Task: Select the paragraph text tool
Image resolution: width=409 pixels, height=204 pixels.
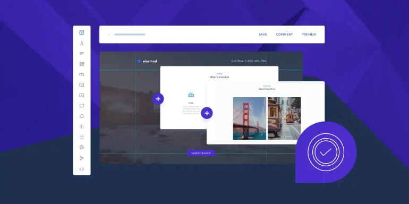Action: (82, 54)
